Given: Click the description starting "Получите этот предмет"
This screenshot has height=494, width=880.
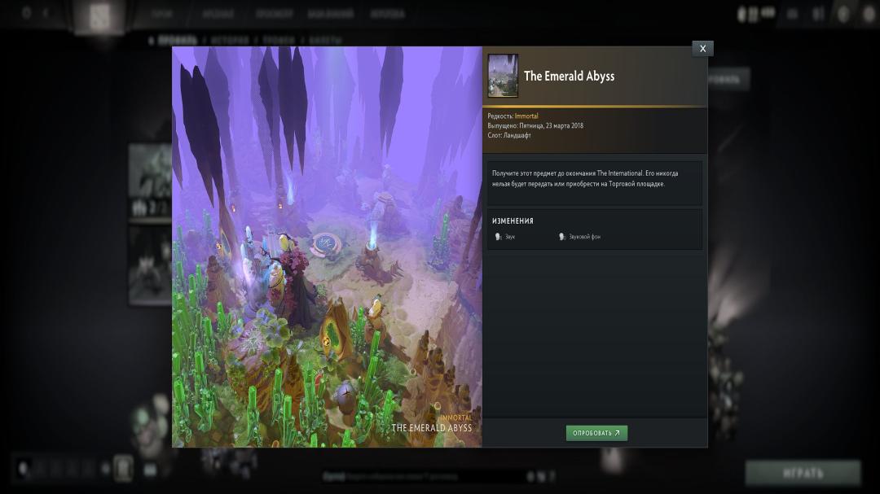Looking at the screenshot, I should [x=585, y=178].
